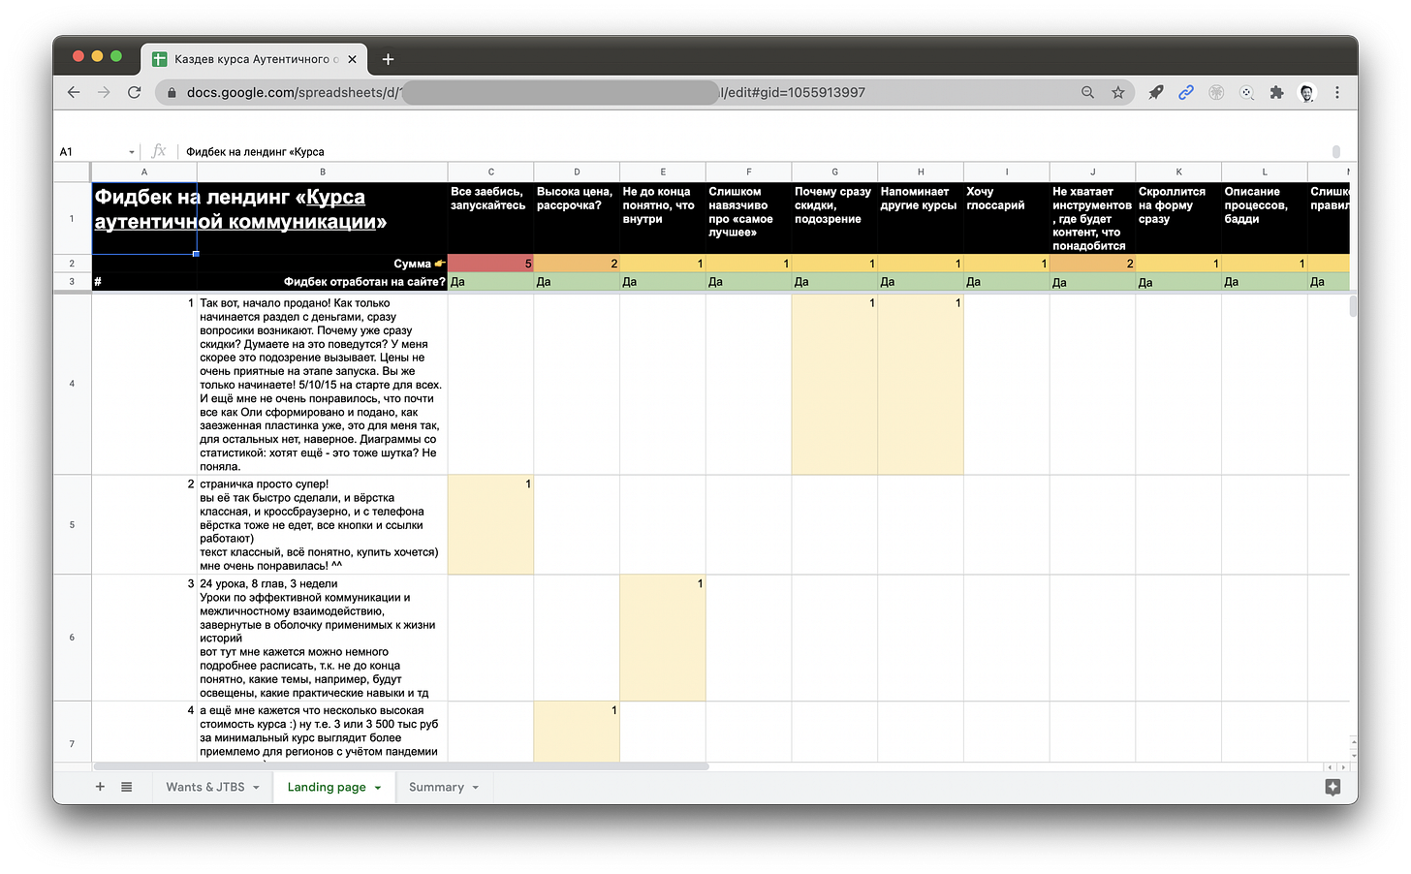Viewport: 1411px width, 874px height.
Task: Click the green Sheets favicon on the tab
Action: click(x=160, y=59)
